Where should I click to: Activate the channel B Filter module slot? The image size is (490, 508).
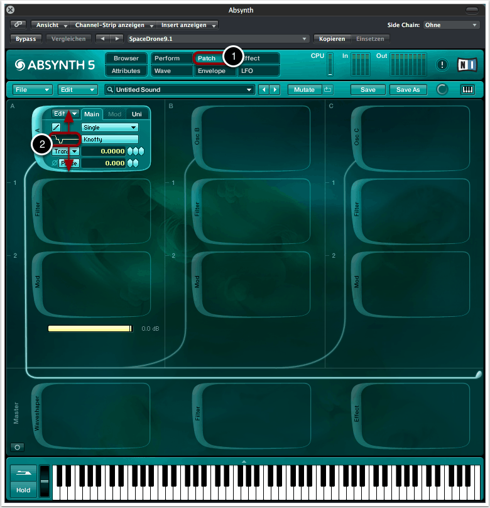251,211
